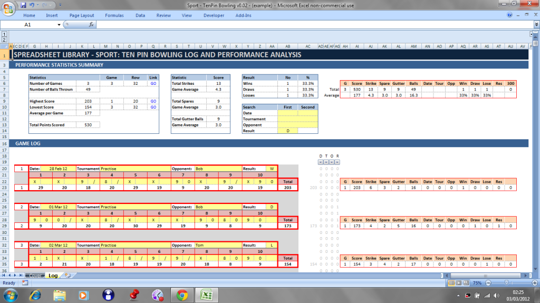Switch to Page Layout view in status bar
The width and height of the screenshot is (540, 303).
click(459, 283)
